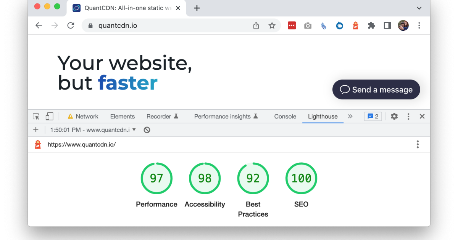
Task: Click the Accessibility score gauge 98
Action: [205, 178]
